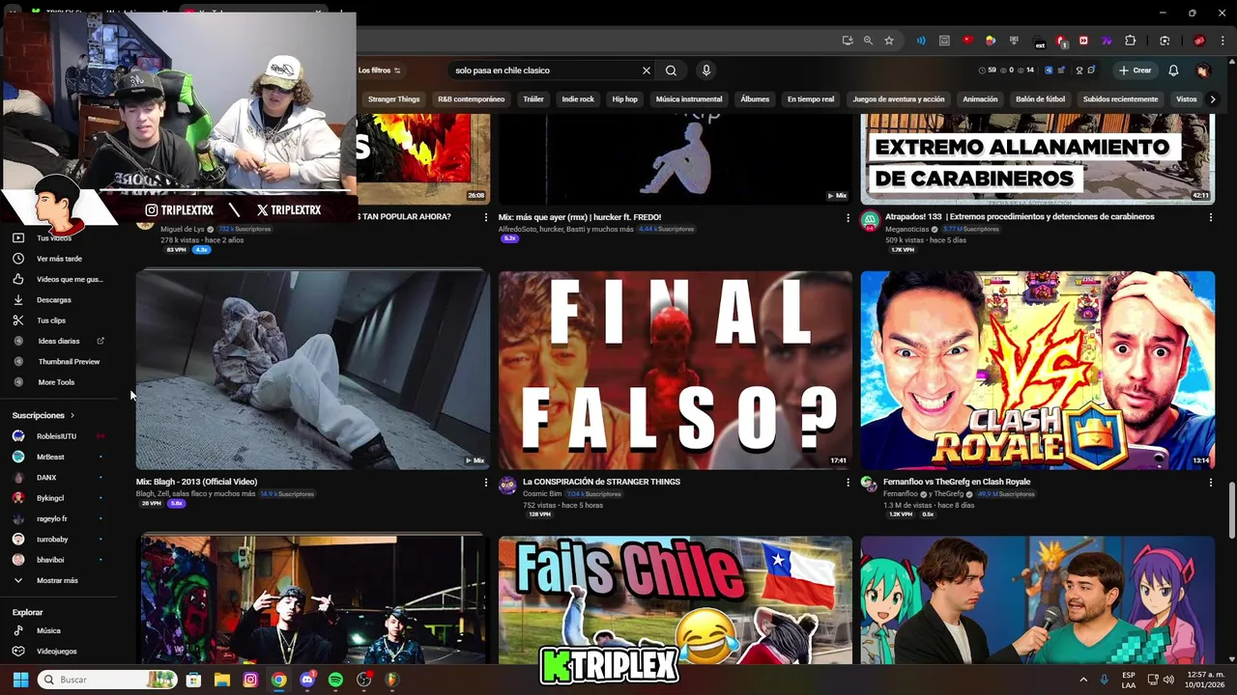This screenshot has height=695, width=1237.
Task: Select the En tiempo real chip
Action: pos(811,99)
